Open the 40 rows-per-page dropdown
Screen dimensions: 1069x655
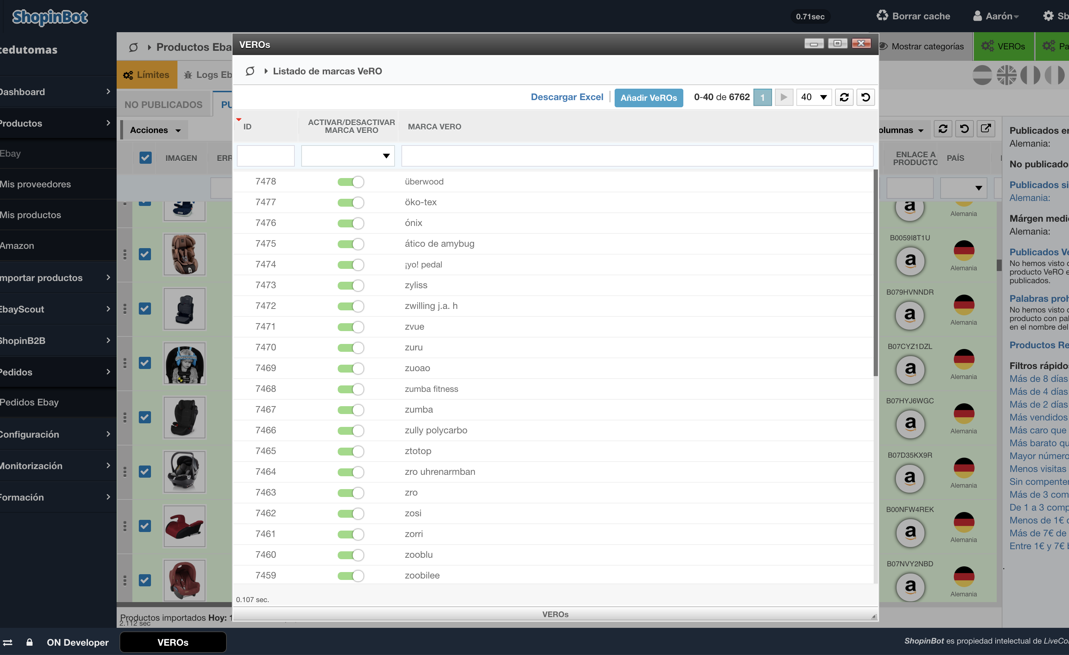(814, 97)
